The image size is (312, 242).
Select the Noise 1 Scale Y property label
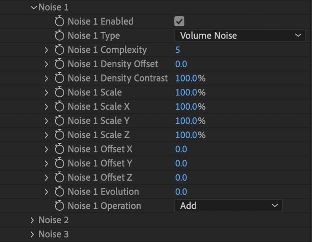[x=98, y=121]
